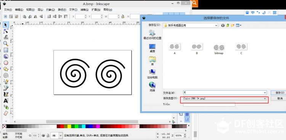The image size is (286, 140).
Task: Open the 路径(P) menu
Action: pos(62,9)
